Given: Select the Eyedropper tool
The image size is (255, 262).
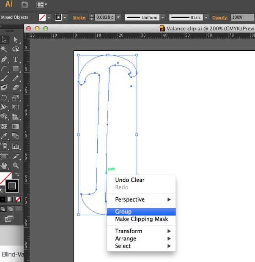Looking at the screenshot, I should 4,136.
